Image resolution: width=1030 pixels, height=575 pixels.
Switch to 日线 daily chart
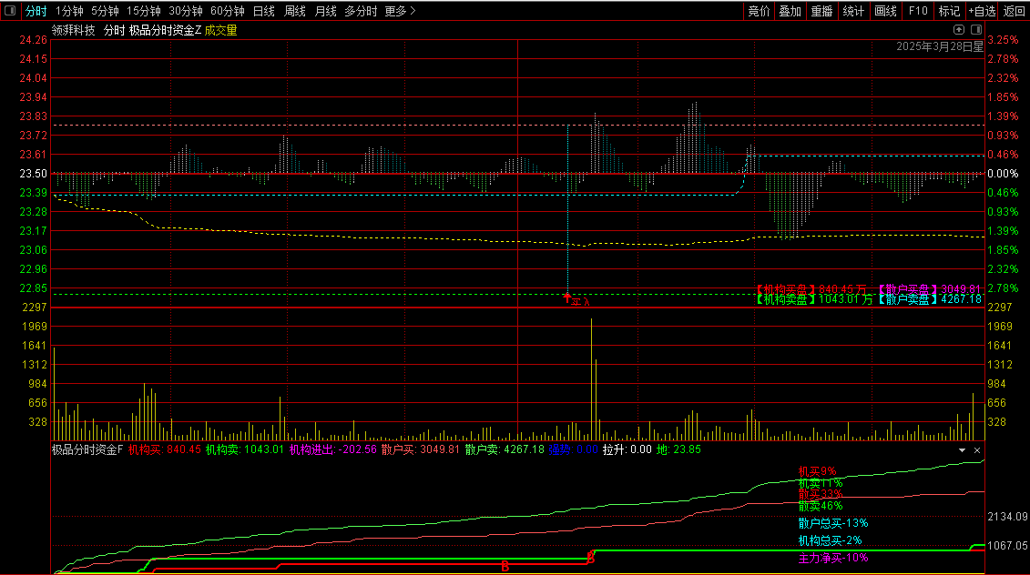[x=263, y=11]
